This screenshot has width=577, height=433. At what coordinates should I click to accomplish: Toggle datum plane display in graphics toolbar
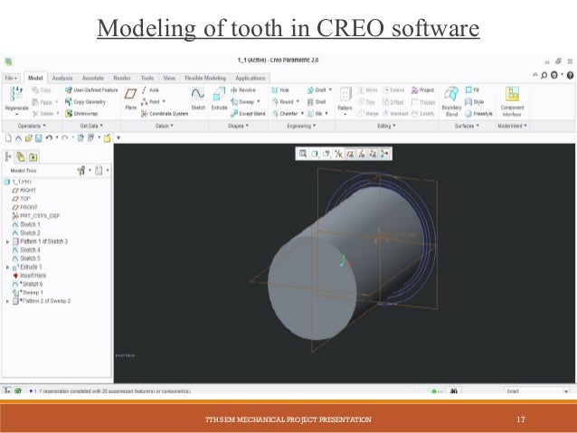point(350,154)
